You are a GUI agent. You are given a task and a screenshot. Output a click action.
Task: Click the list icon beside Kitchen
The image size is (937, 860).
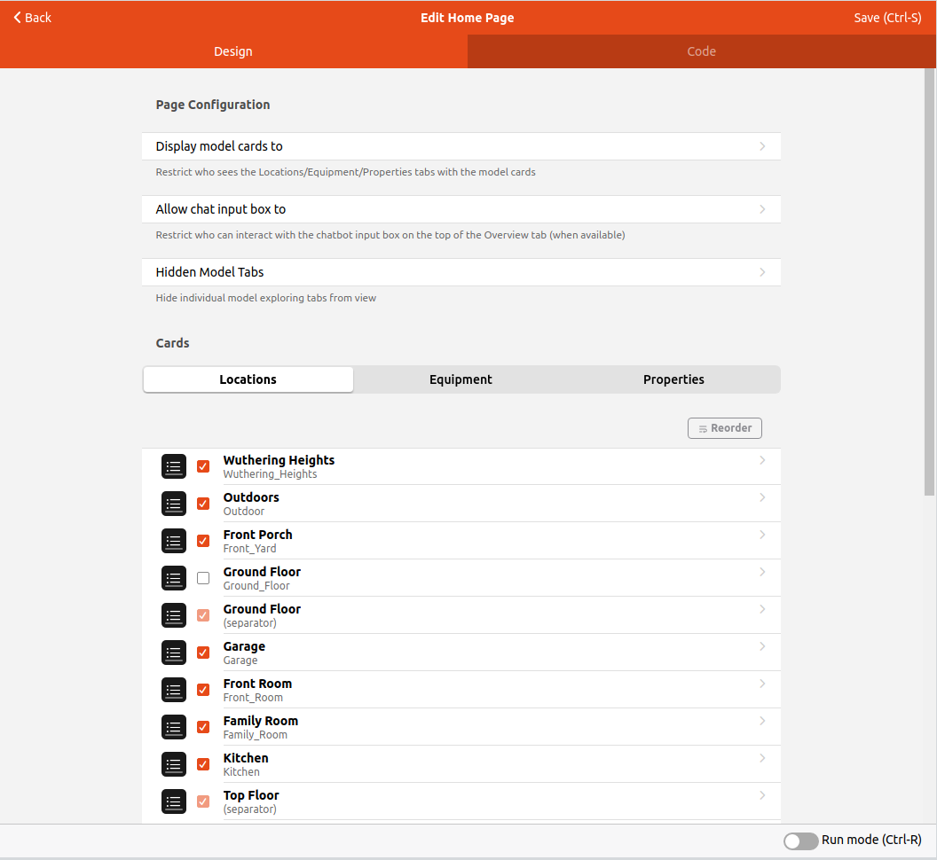point(173,764)
